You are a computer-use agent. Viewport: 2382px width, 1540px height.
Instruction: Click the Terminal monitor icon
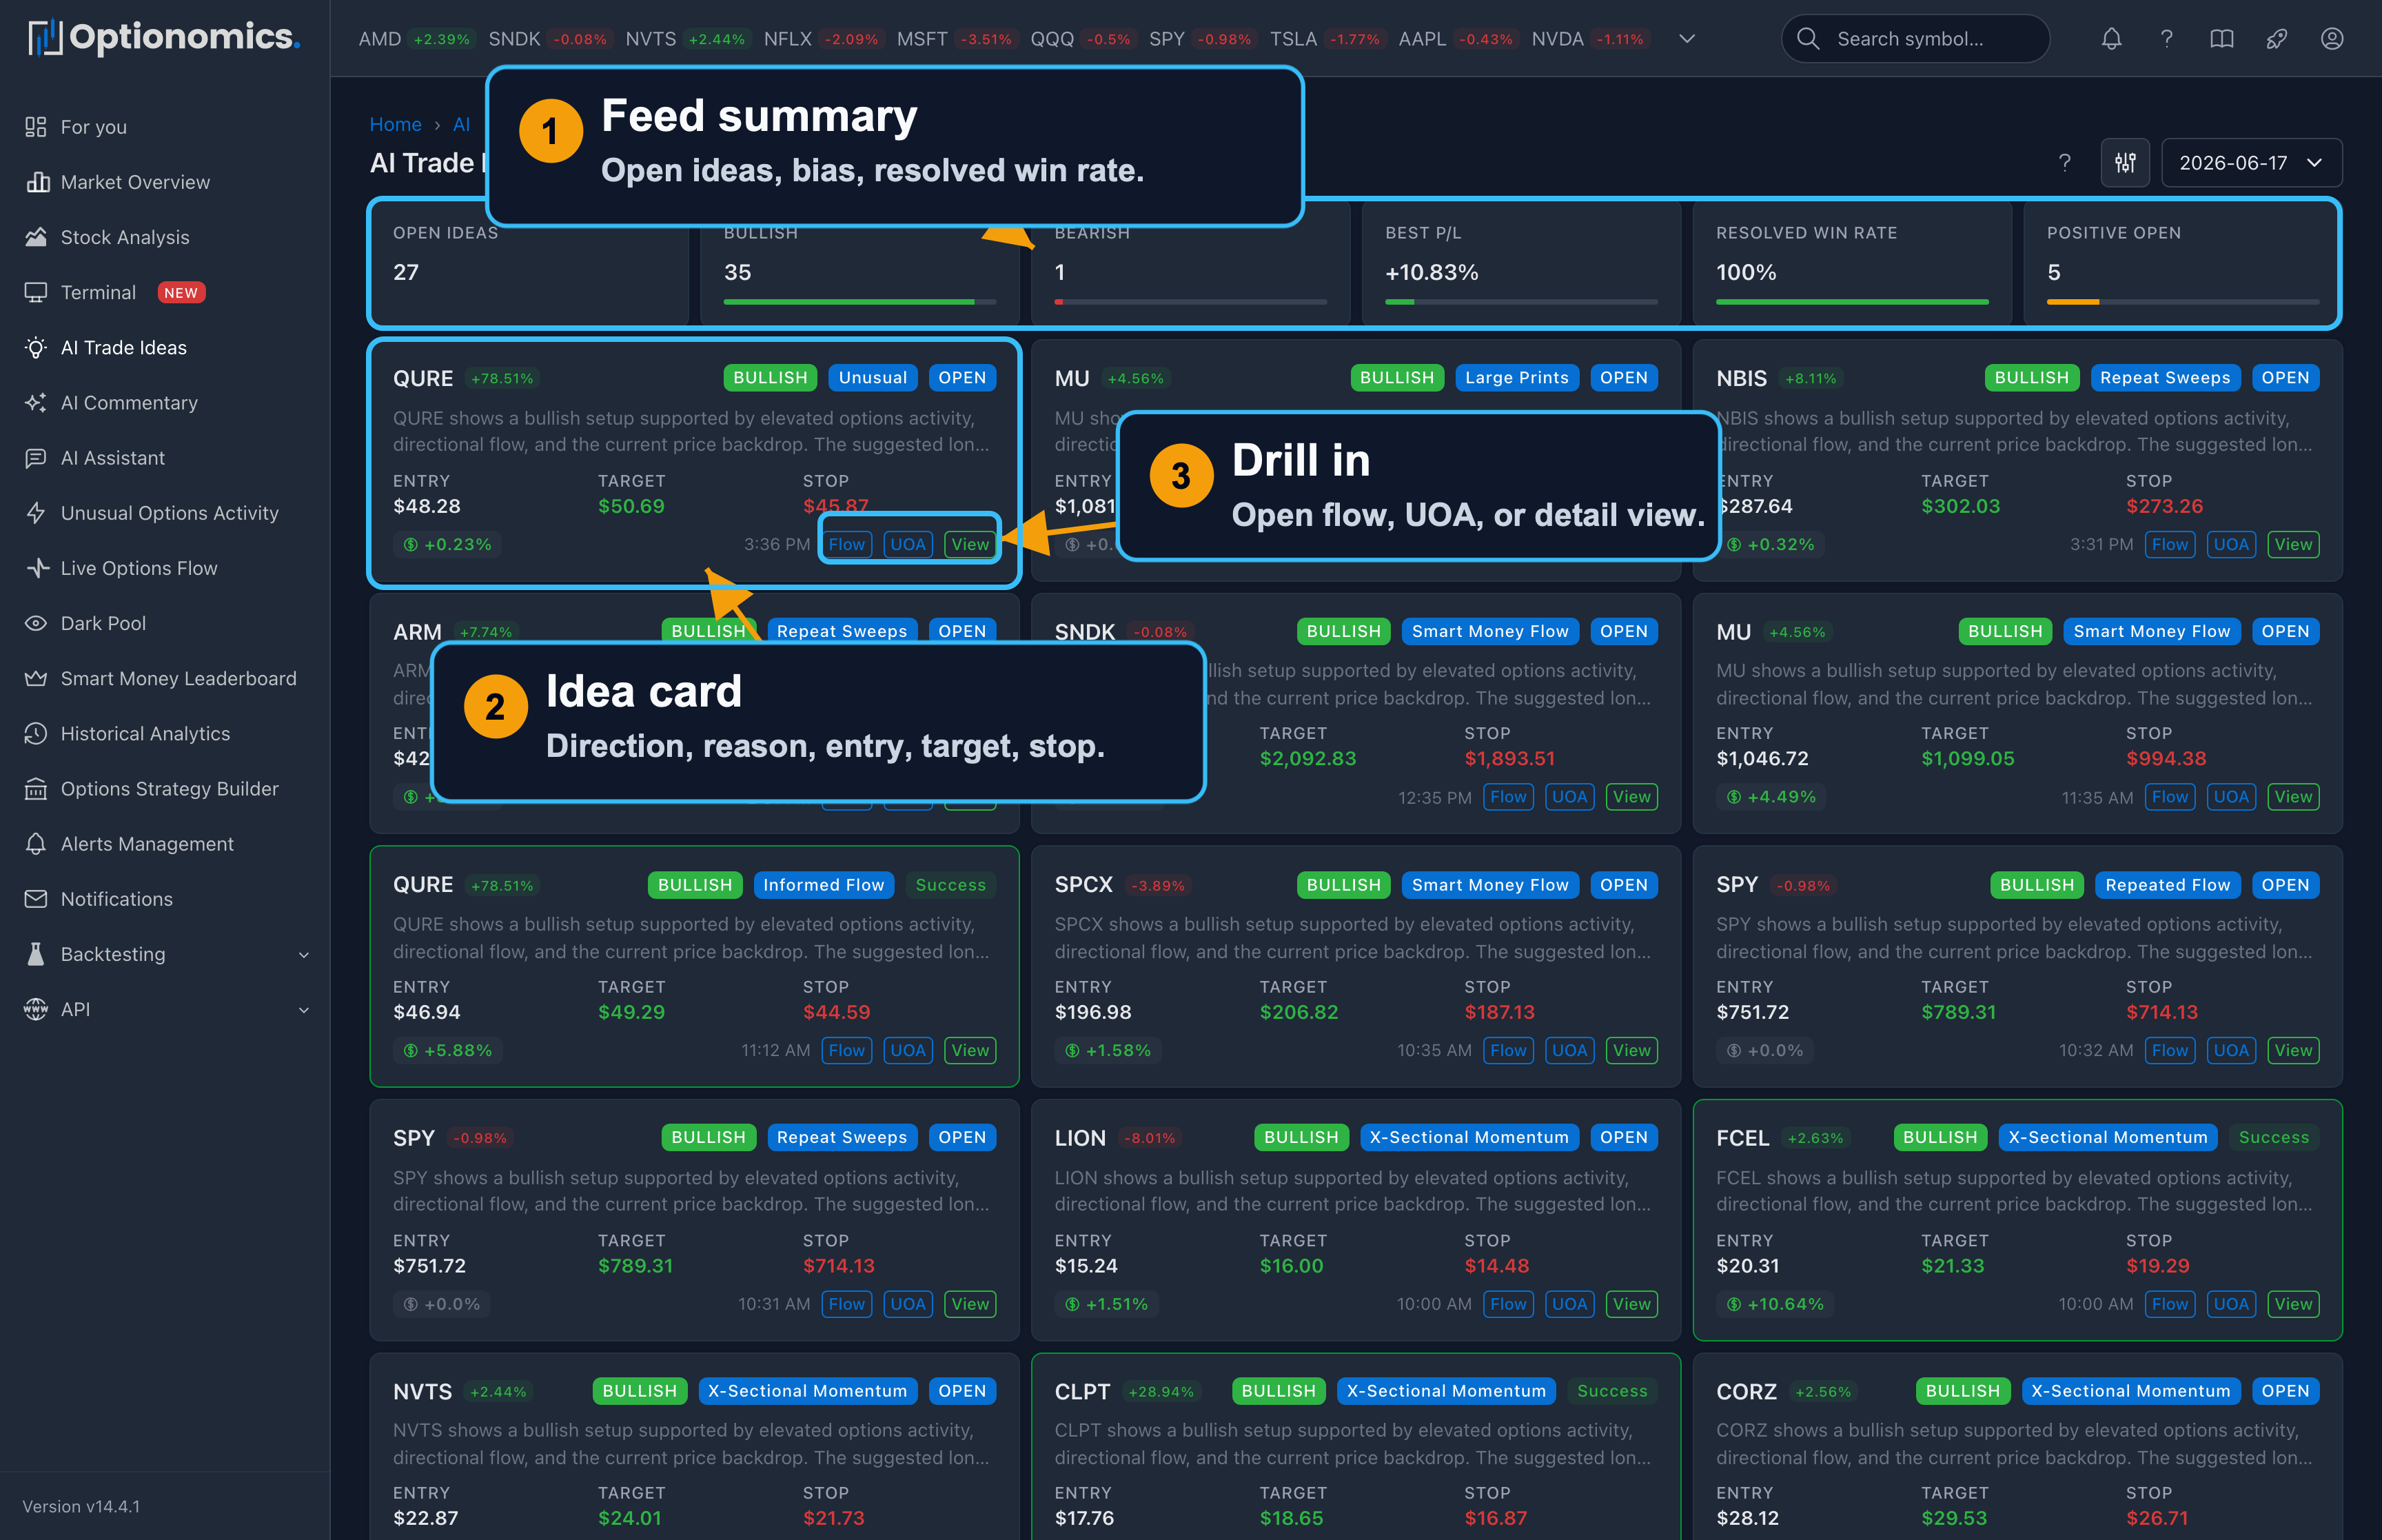point(36,292)
